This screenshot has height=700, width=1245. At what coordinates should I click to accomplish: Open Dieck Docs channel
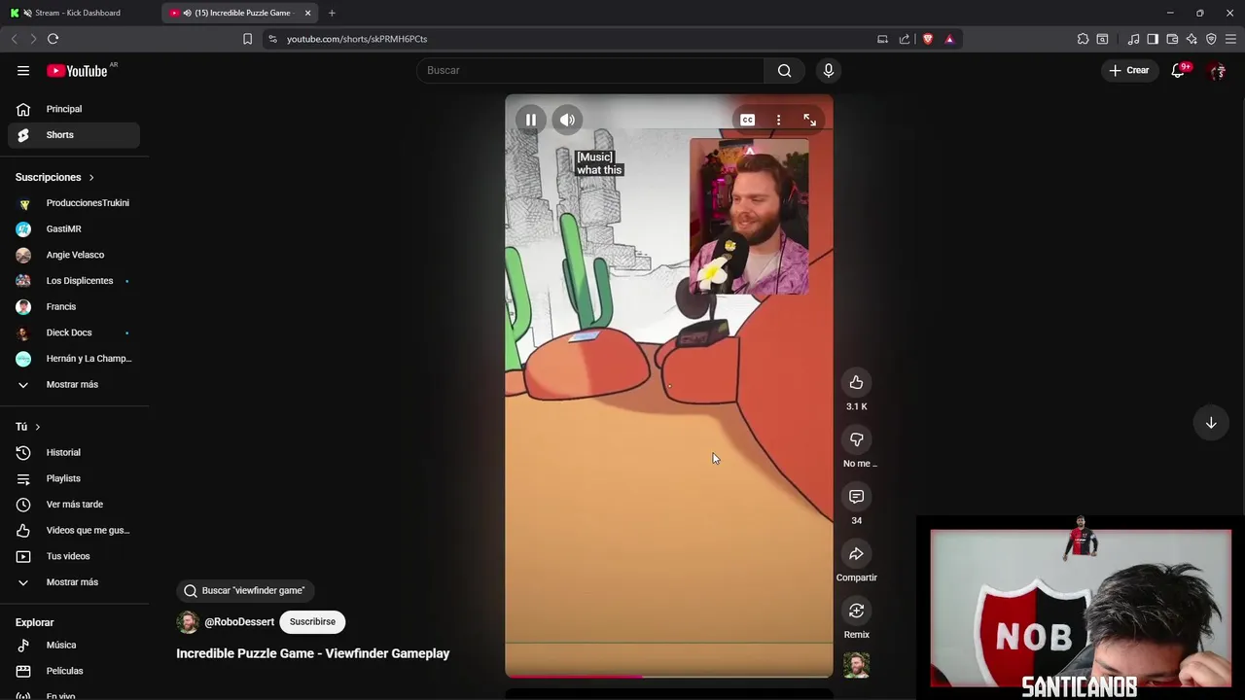click(74, 332)
